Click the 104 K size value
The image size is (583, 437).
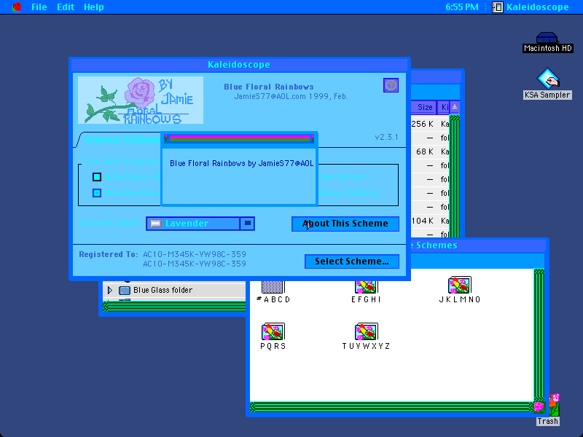[x=422, y=221]
